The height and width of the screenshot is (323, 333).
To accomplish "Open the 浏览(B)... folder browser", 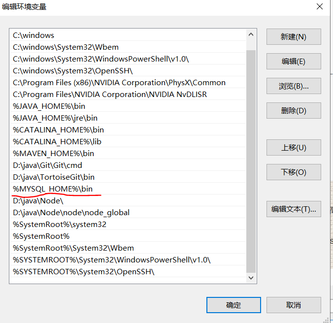I will click(x=294, y=86).
